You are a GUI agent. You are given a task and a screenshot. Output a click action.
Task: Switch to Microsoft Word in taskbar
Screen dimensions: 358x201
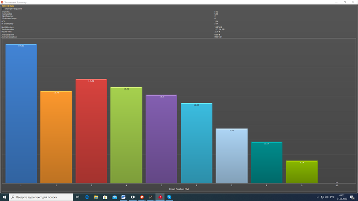[x=124, y=197]
